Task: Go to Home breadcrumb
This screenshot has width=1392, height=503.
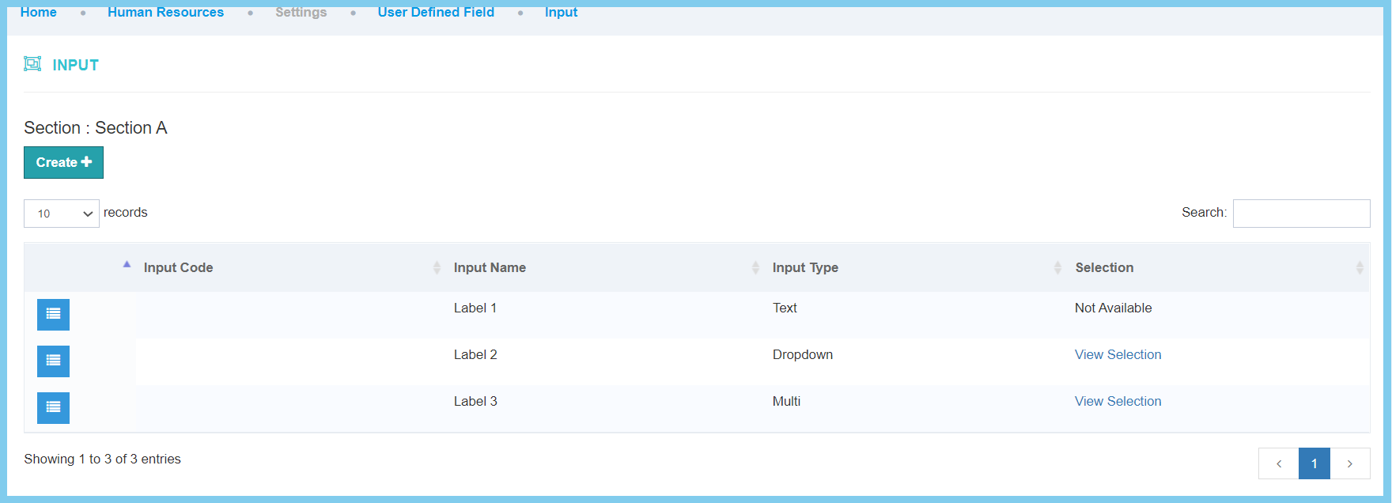Action: pyautogui.click(x=39, y=13)
